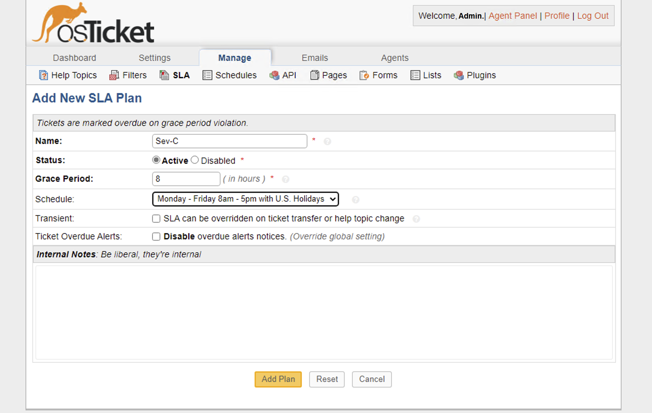The image size is (652, 413).
Task: Focus the Internal Notes text area
Action: coord(324,313)
